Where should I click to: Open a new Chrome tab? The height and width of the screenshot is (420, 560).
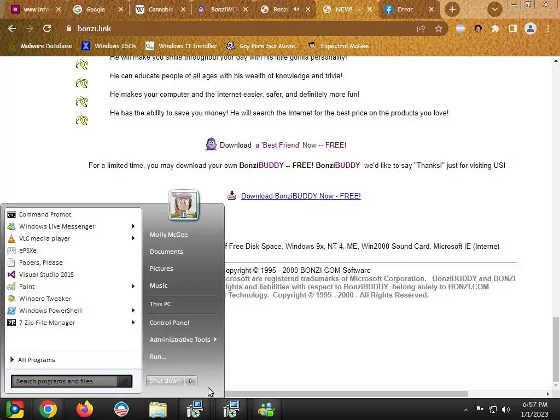(x=452, y=10)
